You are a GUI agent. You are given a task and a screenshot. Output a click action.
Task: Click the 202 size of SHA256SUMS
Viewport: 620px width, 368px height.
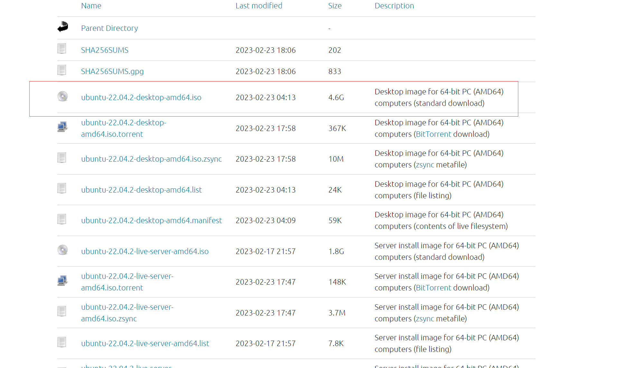(x=335, y=50)
